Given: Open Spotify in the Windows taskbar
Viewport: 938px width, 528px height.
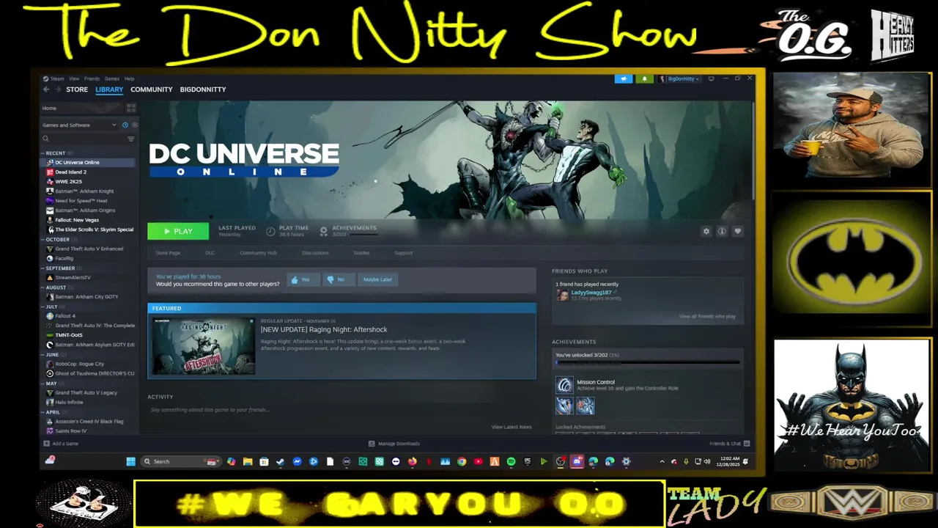Looking at the screenshot, I should click(511, 461).
